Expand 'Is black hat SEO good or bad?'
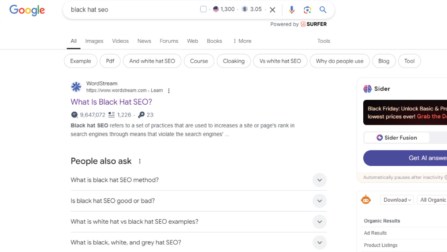Screen dimensions: 447x252 (198, 201)
